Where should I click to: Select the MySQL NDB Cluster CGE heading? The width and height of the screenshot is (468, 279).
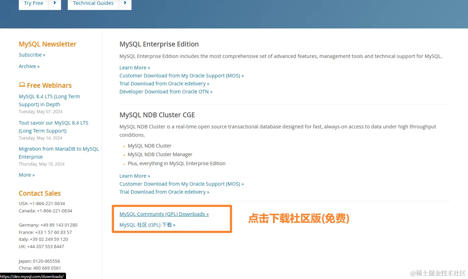tap(157, 115)
